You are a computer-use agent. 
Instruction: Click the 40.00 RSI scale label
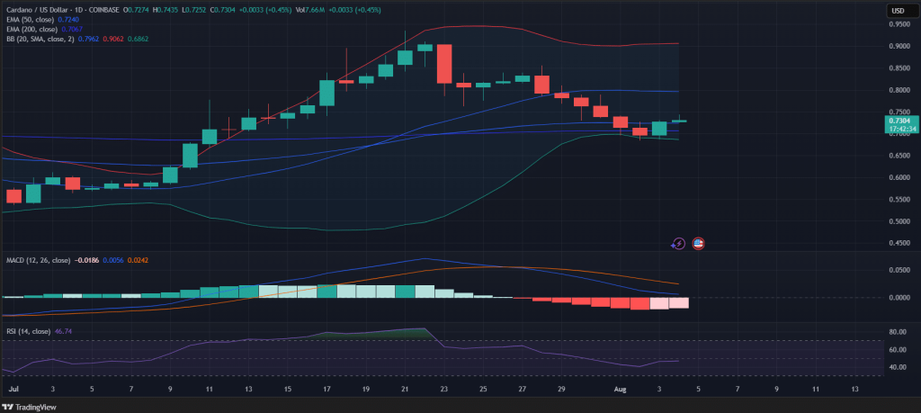point(899,368)
